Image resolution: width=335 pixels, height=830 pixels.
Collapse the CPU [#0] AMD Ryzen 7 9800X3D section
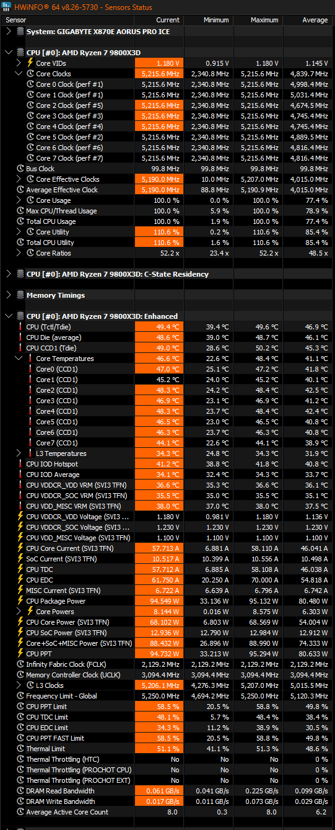[x=8, y=53]
